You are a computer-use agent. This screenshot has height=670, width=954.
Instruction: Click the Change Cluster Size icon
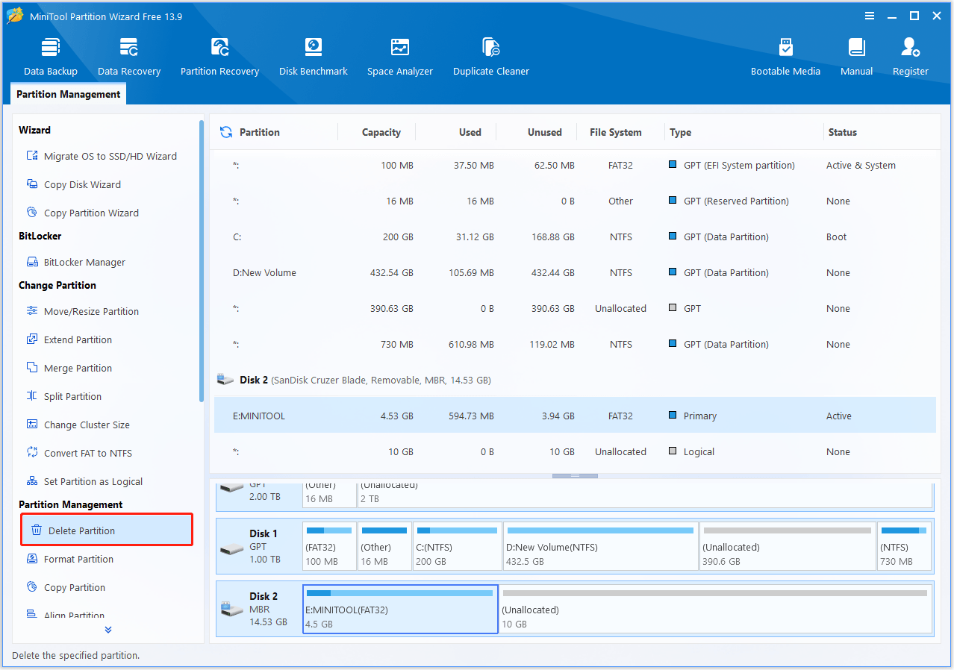pos(32,425)
